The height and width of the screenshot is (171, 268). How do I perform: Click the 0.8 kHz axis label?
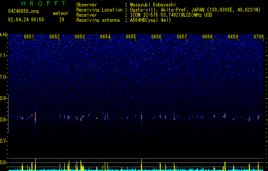click(x=3, y=120)
